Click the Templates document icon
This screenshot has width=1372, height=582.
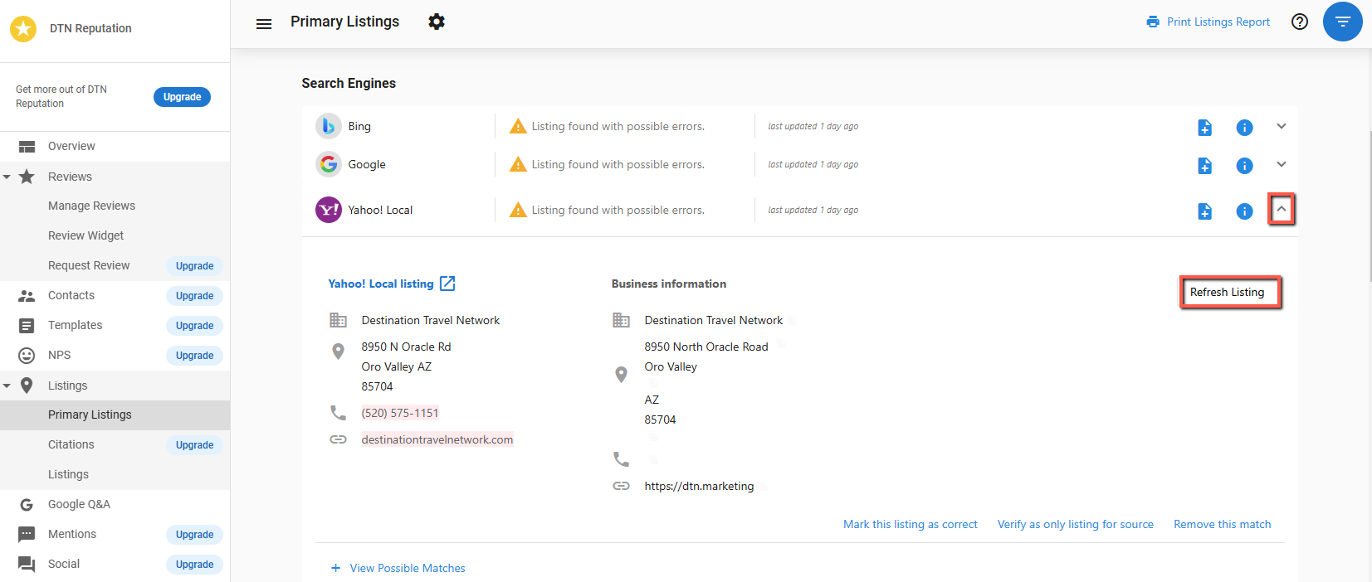click(27, 326)
